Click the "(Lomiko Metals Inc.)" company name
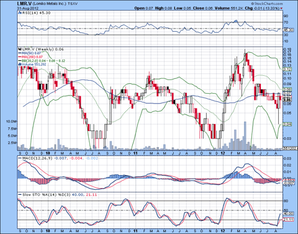 [x=50, y=4]
